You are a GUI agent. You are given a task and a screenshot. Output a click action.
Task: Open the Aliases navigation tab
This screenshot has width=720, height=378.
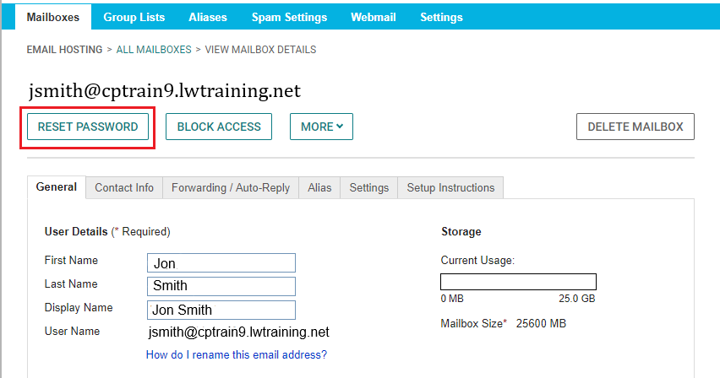pyautogui.click(x=208, y=17)
